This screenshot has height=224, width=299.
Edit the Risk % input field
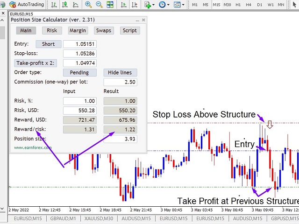tap(80, 101)
